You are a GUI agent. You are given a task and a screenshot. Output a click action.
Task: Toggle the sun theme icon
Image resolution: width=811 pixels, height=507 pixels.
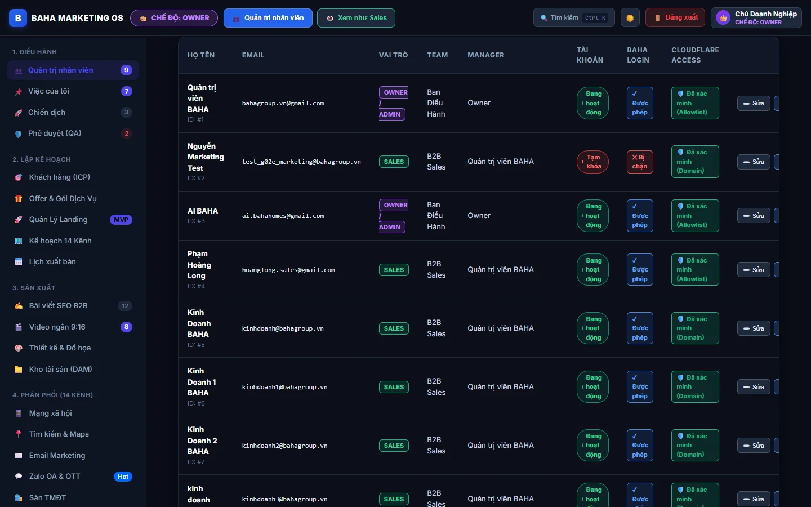click(x=630, y=18)
